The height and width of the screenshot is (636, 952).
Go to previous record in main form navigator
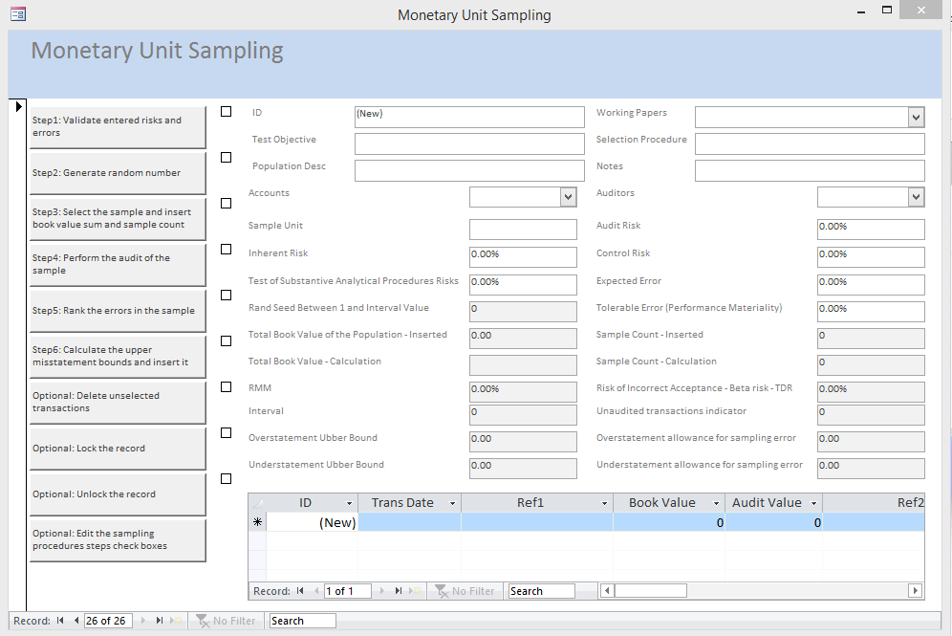tap(76, 621)
